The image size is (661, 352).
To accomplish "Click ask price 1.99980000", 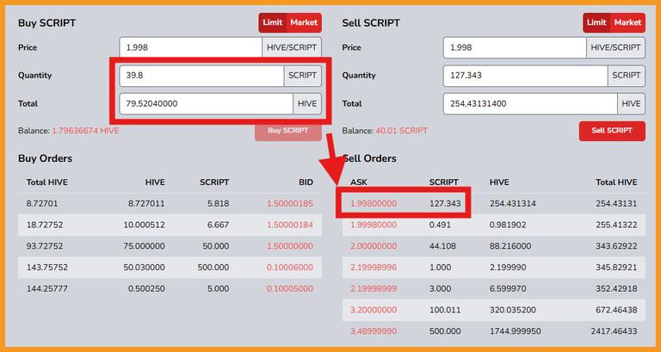I will [x=374, y=225].
